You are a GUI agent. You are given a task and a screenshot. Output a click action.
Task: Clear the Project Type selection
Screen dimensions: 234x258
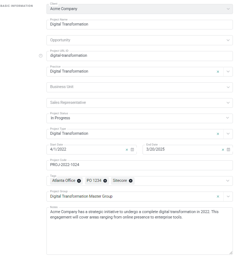[218, 134]
